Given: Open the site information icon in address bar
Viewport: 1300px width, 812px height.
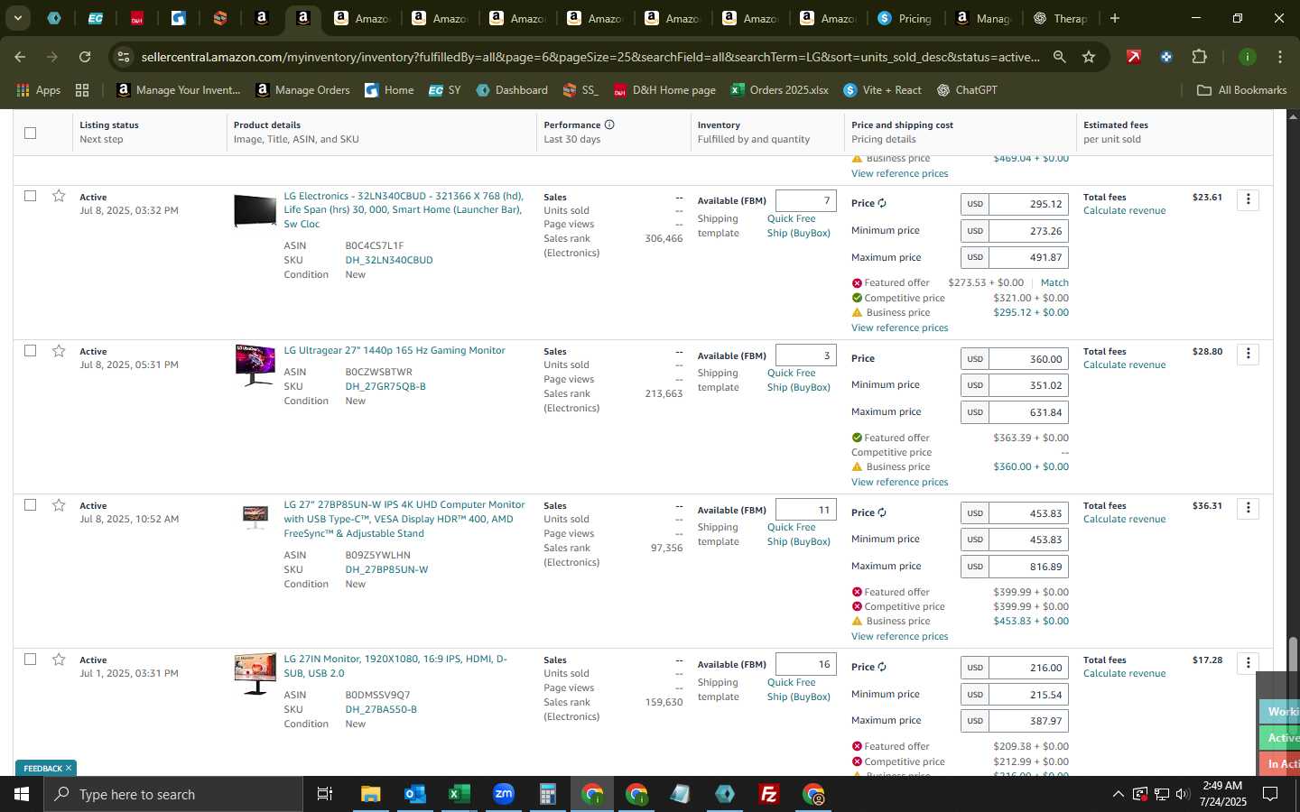Looking at the screenshot, I should tap(124, 57).
